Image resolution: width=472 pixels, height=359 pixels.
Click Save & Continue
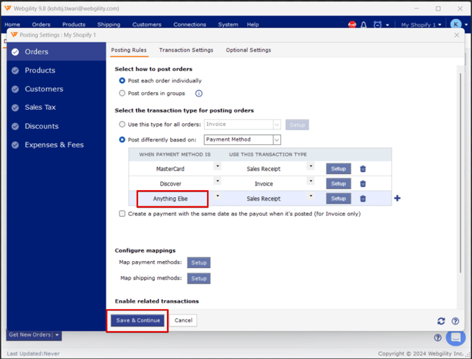click(x=138, y=320)
